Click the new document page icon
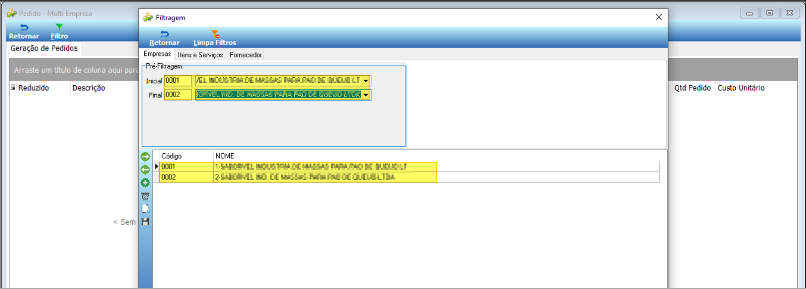The image size is (806, 289). coord(145,209)
